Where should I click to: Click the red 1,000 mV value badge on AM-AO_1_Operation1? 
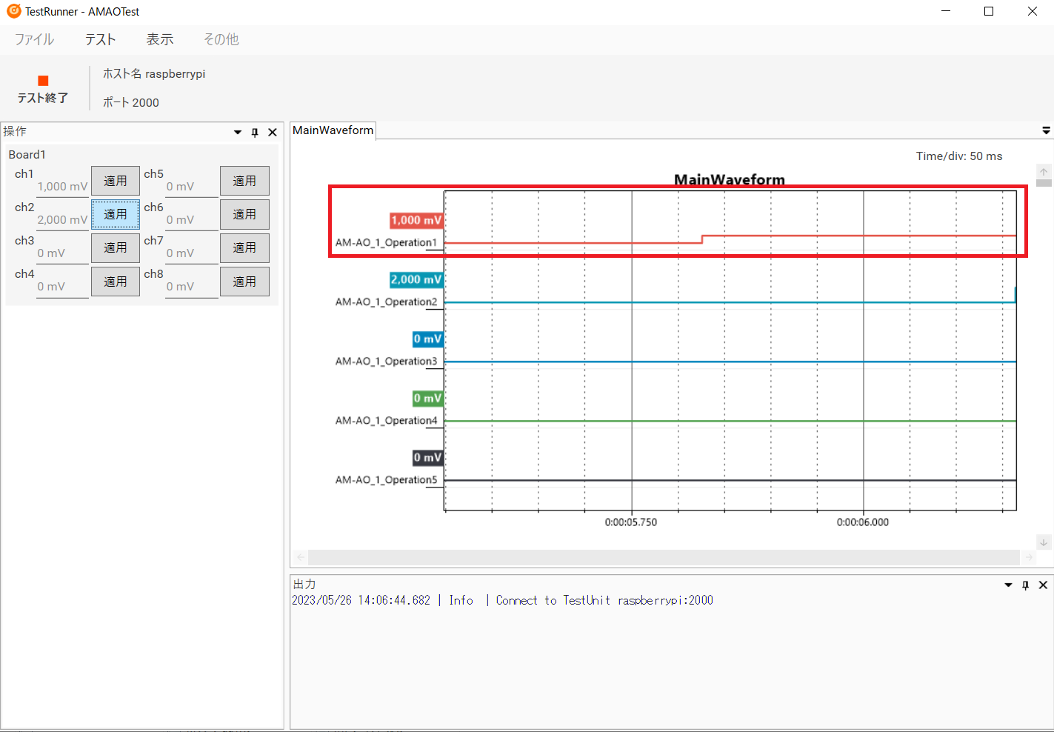pyautogui.click(x=416, y=220)
